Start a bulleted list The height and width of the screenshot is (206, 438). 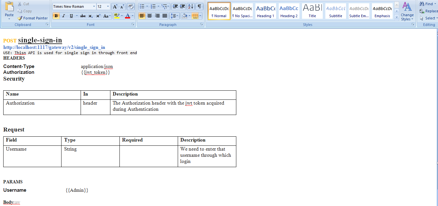141,6
